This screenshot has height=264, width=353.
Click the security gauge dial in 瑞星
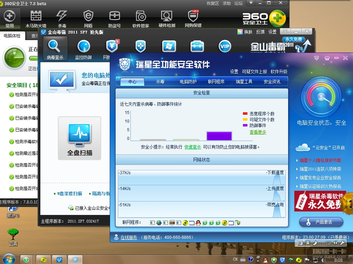pyautogui.click(x=321, y=97)
